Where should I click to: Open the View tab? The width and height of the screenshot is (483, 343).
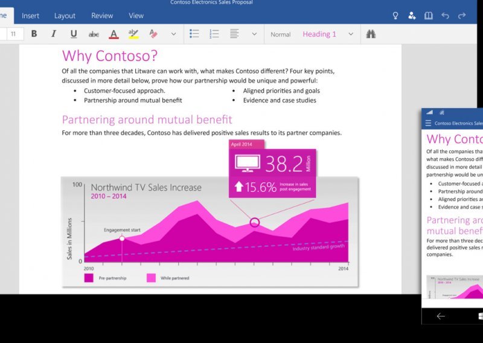pos(136,16)
